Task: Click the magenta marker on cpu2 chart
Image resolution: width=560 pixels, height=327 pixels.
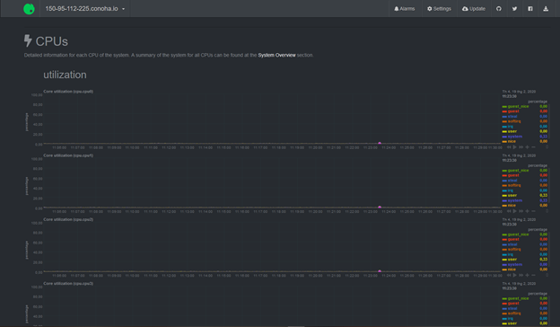Action: point(380,270)
